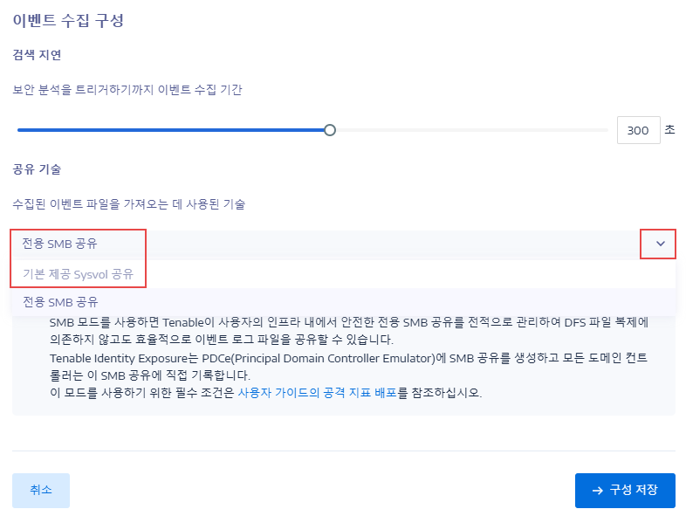Select the 기본 제공 Sysvol 공유 option
The image size is (686, 516).
(x=78, y=274)
